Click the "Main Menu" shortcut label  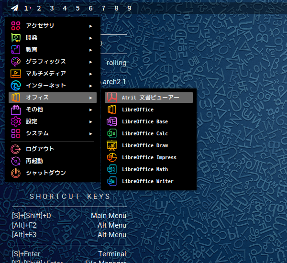(109, 216)
